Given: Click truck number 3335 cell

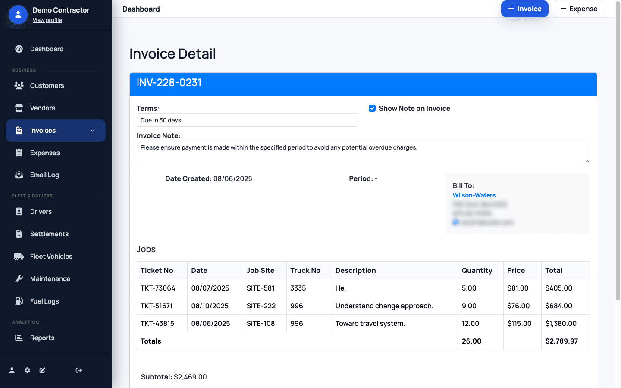Looking at the screenshot, I should point(309,288).
